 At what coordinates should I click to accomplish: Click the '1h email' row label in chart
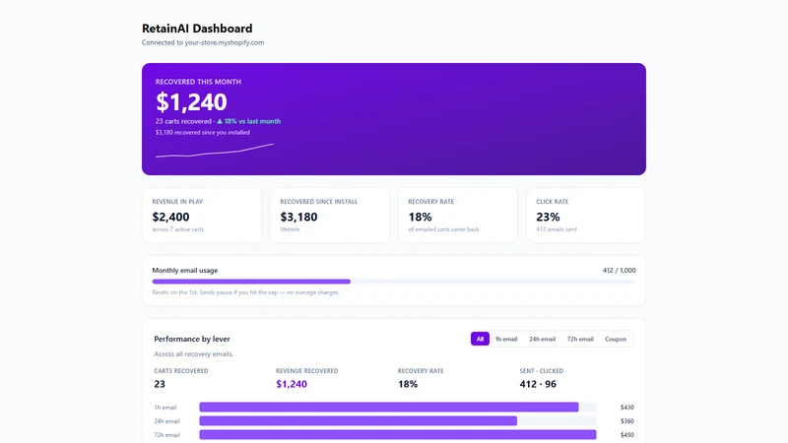[x=165, y=408]
